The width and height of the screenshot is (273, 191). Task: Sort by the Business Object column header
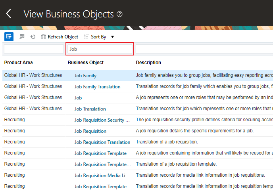[86, 63]
